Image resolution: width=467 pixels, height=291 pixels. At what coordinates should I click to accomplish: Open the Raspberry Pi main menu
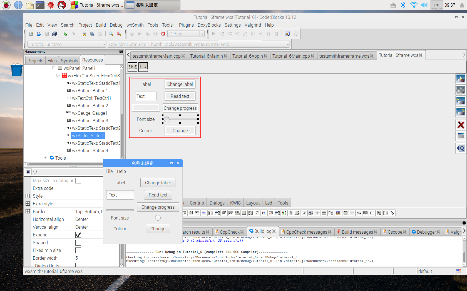pyautogui.click(x=6, y=5)
